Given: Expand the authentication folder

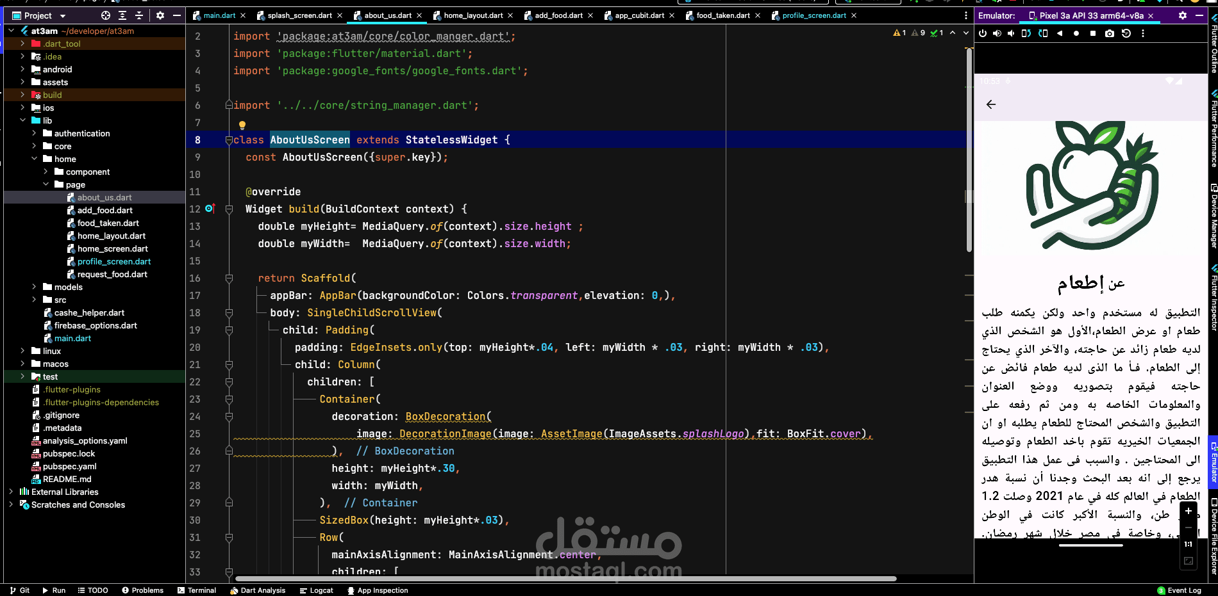Looking at the screenshot, I should tap(34, 133).
